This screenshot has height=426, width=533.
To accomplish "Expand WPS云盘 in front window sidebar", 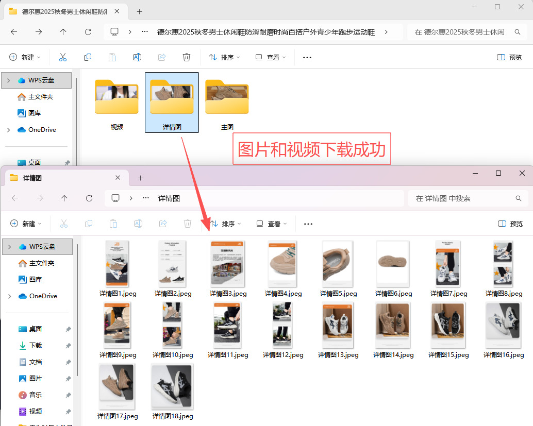I will [x=9, y=247].
